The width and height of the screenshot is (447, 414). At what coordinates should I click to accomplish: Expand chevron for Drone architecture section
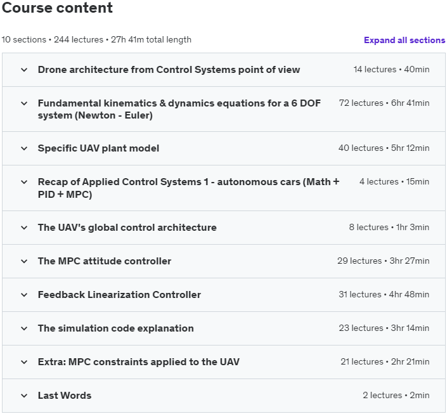pos(24,70)
